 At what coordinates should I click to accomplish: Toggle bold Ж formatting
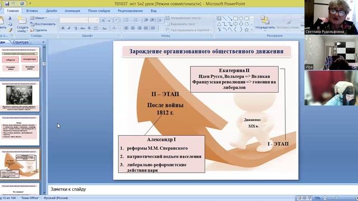click(63, 28)
